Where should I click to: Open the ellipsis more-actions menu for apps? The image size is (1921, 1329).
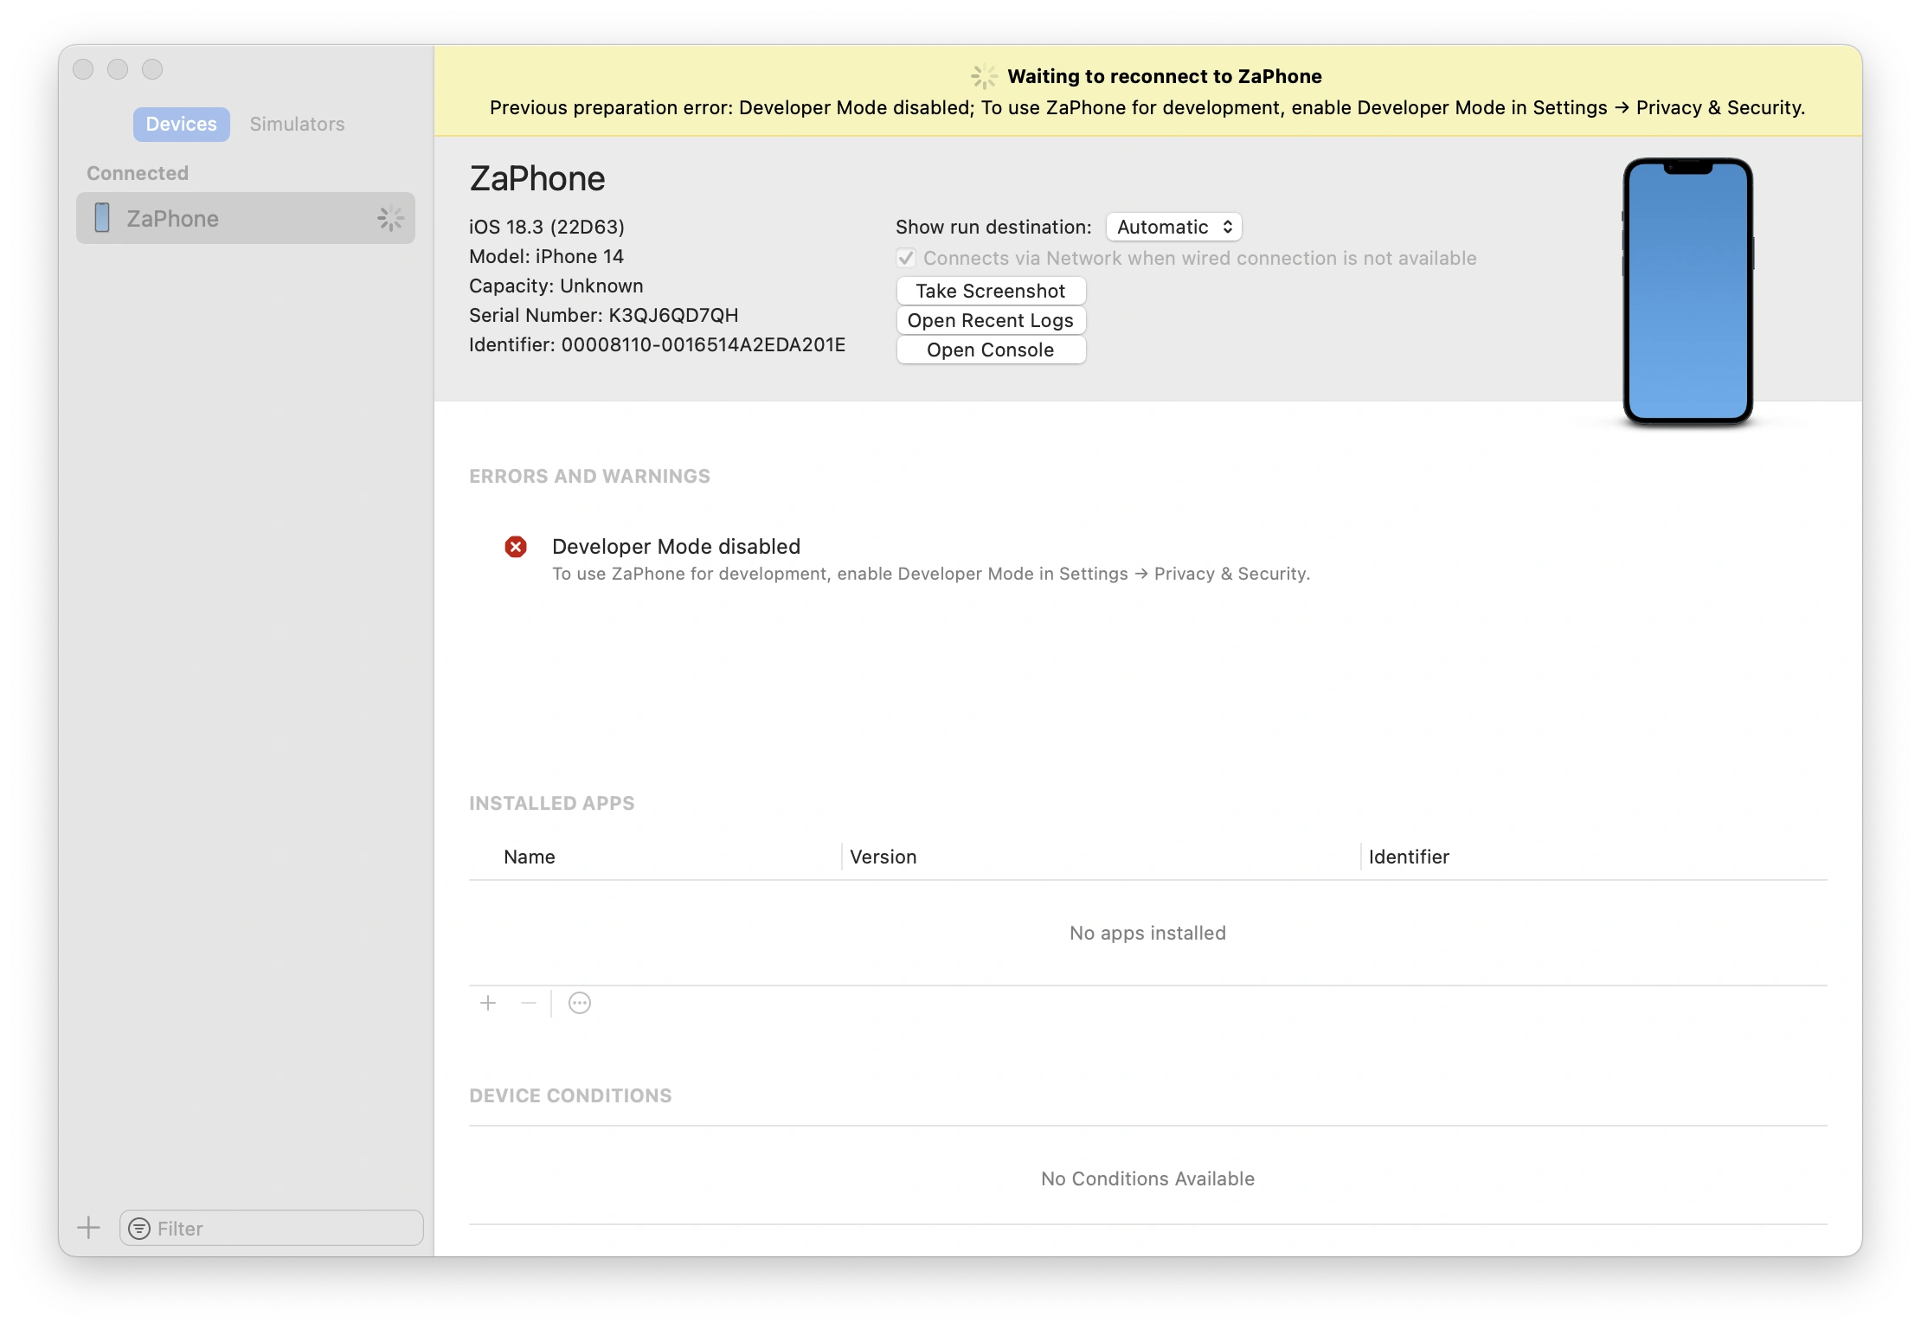coord(579,1003)
